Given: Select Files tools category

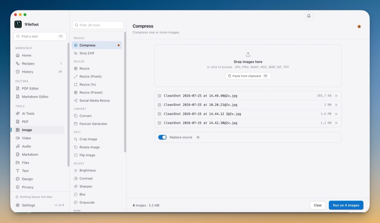Looking at the screenshot, I should click(39, 163).
